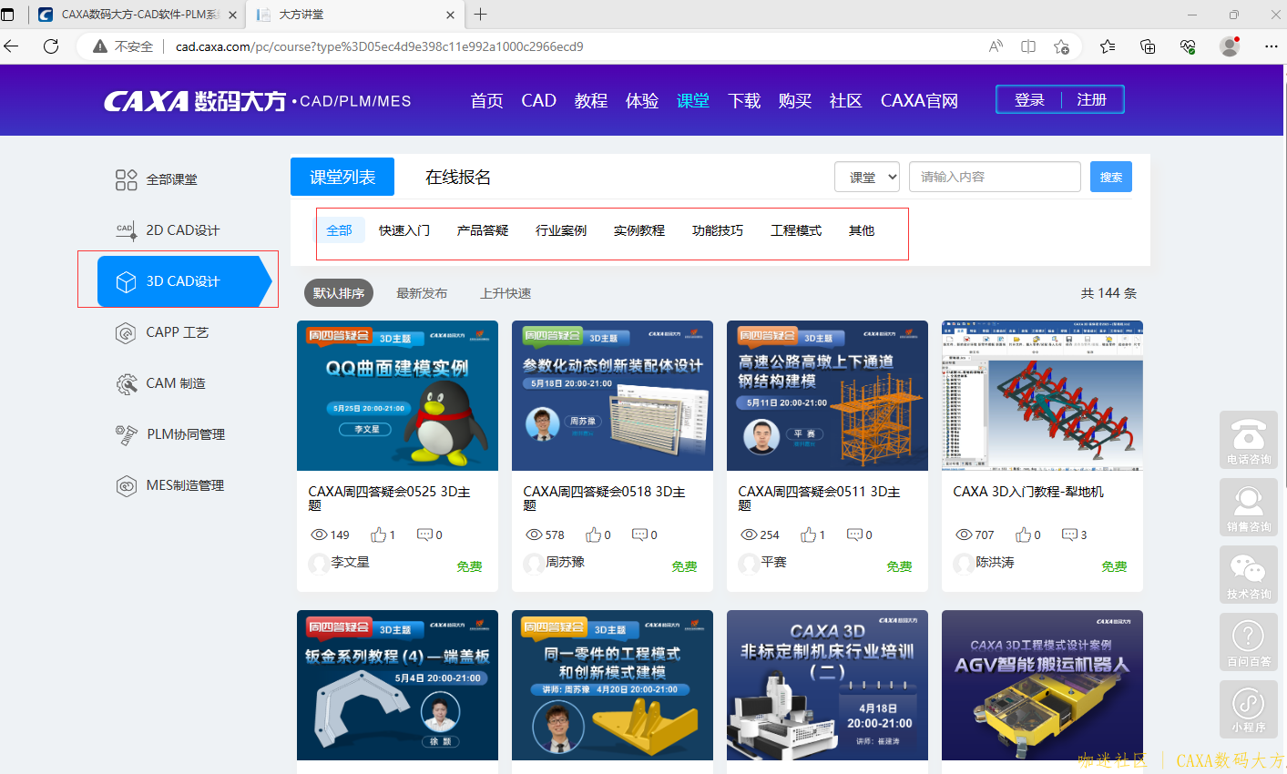This screenshot has width=1287, height=774.
Task: Click the 全部课堂 grid icon in sidebar
Action: click(126, 179)
